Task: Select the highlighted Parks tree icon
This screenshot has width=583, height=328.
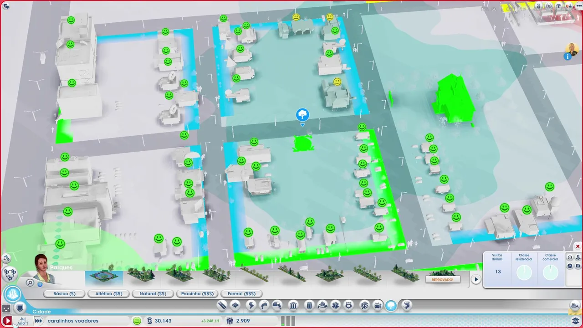Action: click(391, 305)
